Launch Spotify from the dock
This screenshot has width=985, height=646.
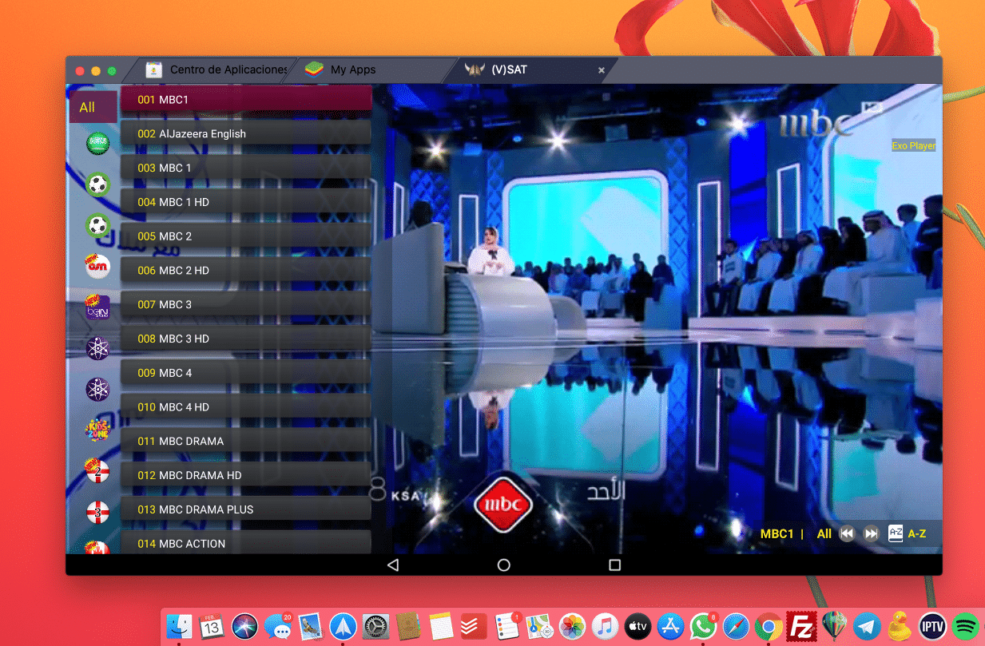(x=965, y=627)
